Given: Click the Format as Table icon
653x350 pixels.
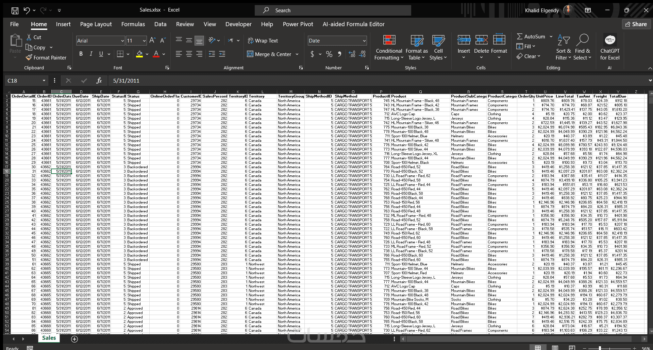Looking at the screenshot, I should click(x=417, y=48).
